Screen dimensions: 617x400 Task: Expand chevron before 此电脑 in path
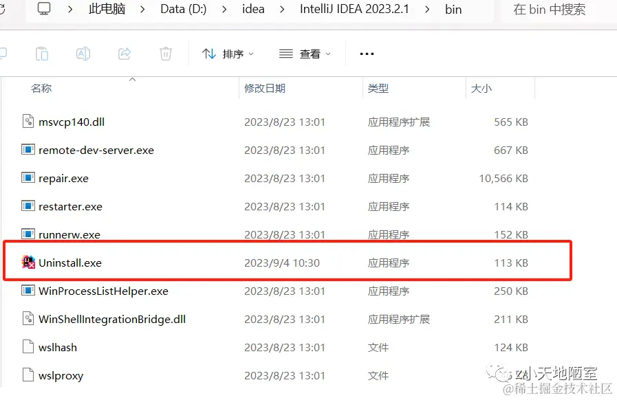(x=70, y=9)
